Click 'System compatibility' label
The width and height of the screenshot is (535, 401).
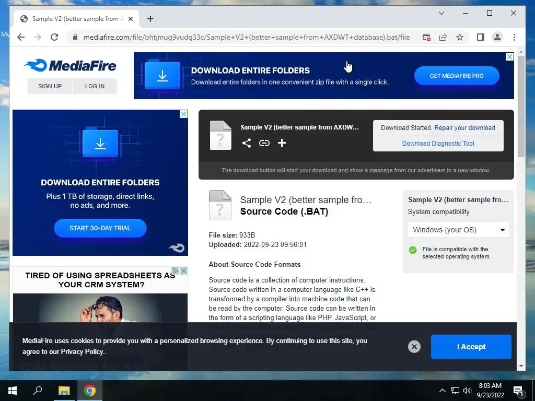(x=438, y=212)
